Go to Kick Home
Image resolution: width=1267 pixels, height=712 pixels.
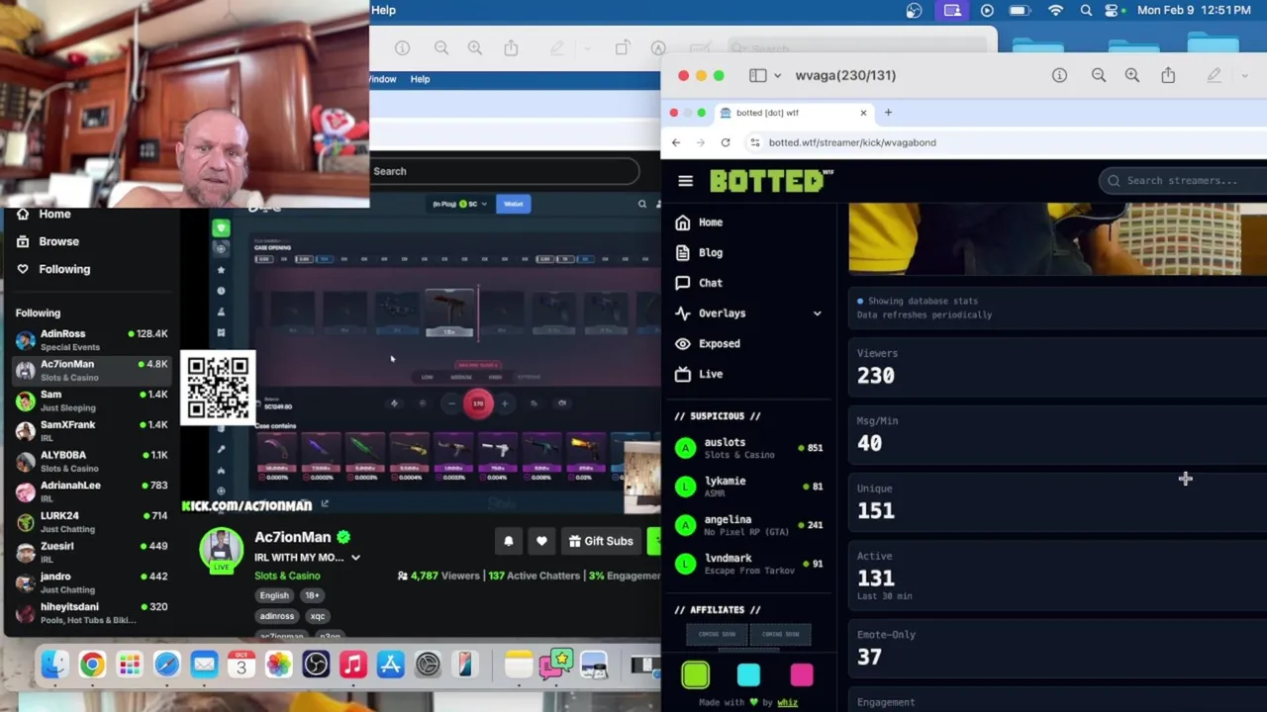point(54,215)
